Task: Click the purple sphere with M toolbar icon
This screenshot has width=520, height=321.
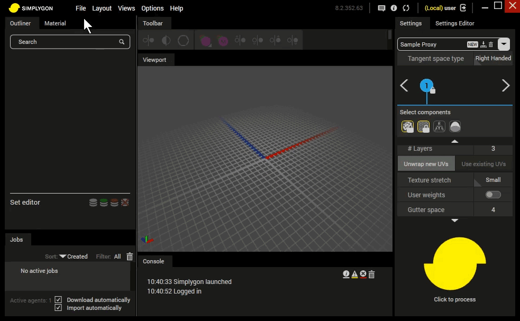Action: point(223,41)
